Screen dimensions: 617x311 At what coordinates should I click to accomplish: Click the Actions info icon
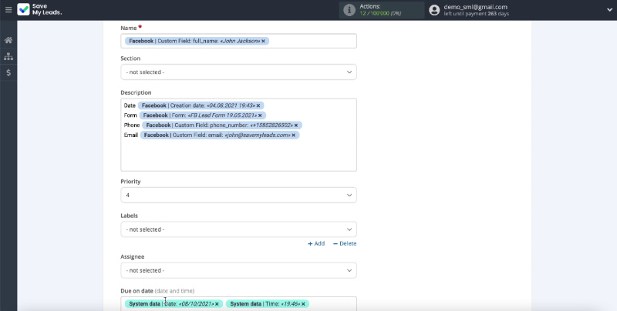coord(349,10)
